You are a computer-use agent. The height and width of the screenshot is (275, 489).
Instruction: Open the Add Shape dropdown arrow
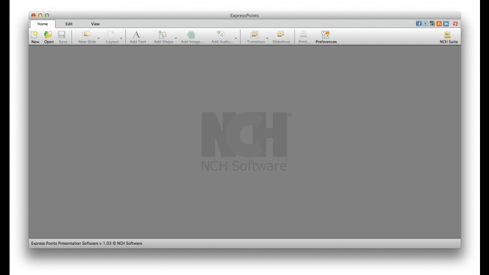(175, 38)
